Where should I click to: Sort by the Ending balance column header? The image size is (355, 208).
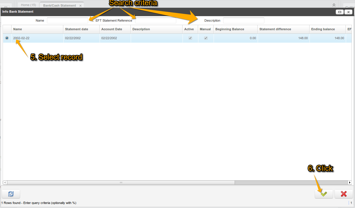pos(323,29)
